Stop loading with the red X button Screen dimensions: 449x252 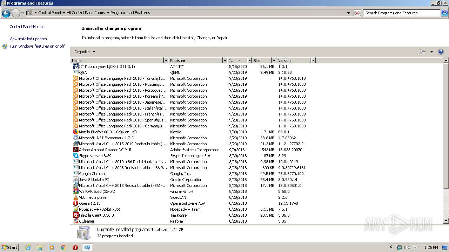[x=357, y=13]
